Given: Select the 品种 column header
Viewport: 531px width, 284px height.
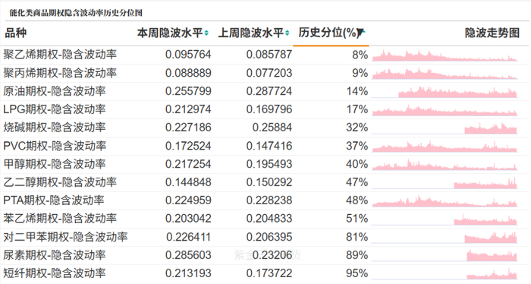Looking at the screenshot, I should click(x=16, y=33).
